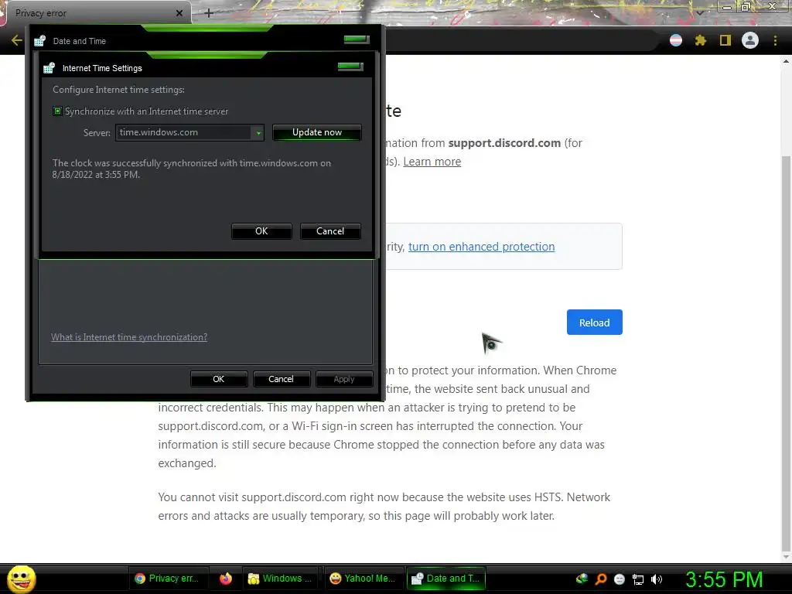Expand the time server dropdown arrow
Viewport: 792px width, 594px height.
pos(258,133)
